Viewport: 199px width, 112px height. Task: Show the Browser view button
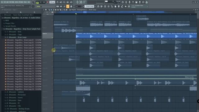pyautogui.click(x=112, y=6)
